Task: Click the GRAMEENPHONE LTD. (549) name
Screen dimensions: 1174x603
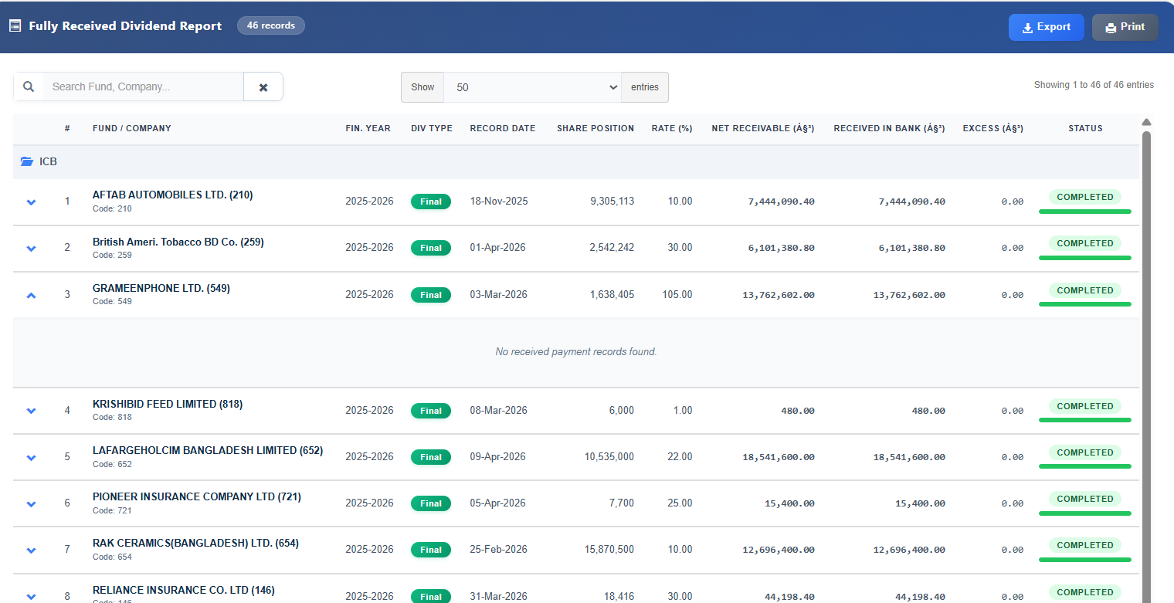Action: [161, 289]
